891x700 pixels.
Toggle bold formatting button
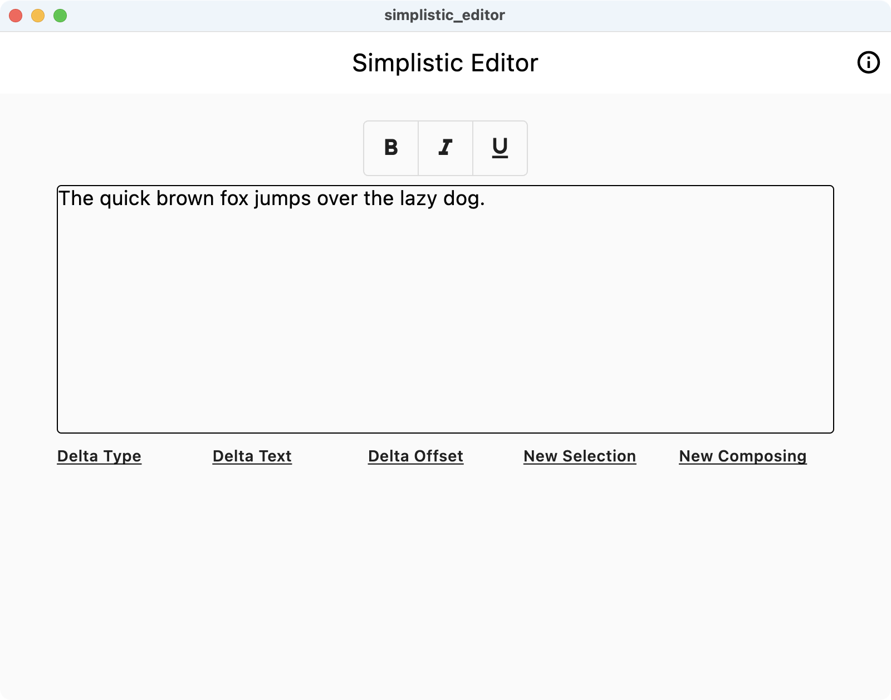point(391,148)
